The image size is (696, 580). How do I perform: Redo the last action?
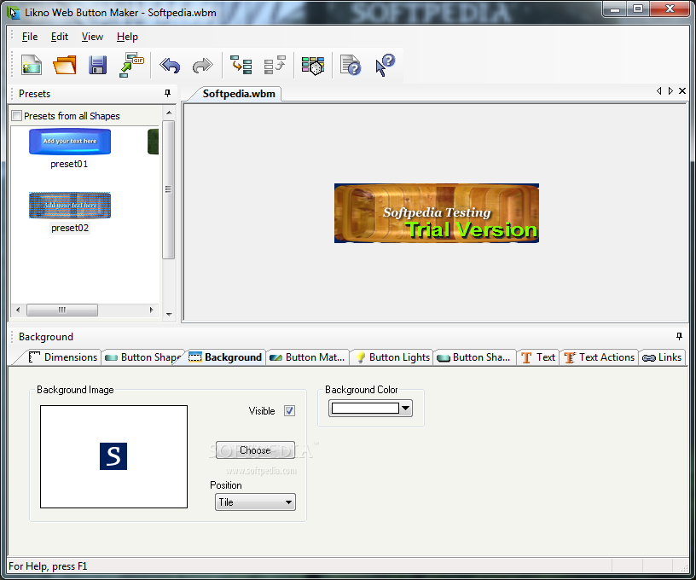pyautogui.click(x=202, y=66)
